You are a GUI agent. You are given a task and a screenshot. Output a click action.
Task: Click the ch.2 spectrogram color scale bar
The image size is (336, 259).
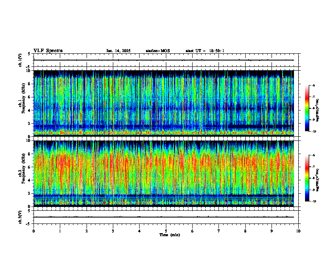[x=307, y=178]
